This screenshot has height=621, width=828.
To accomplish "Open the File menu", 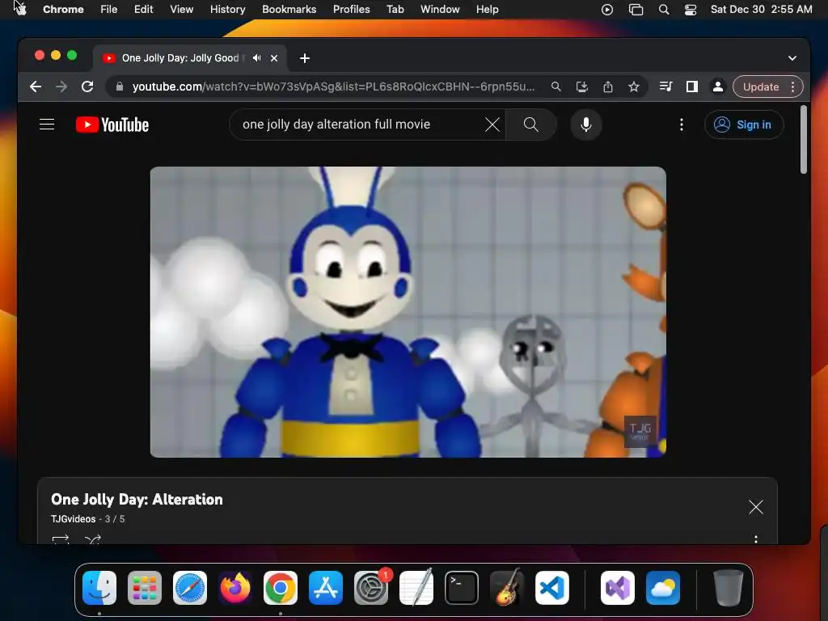I will coord(109,9).
